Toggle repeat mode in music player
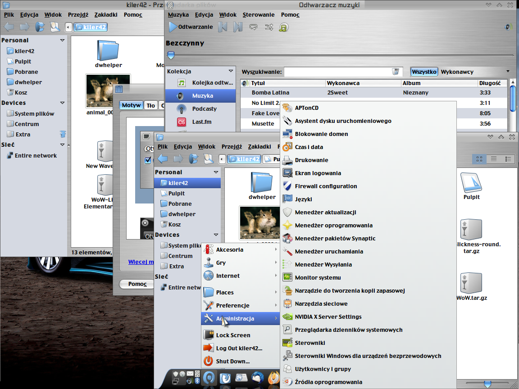 (253, 27)
